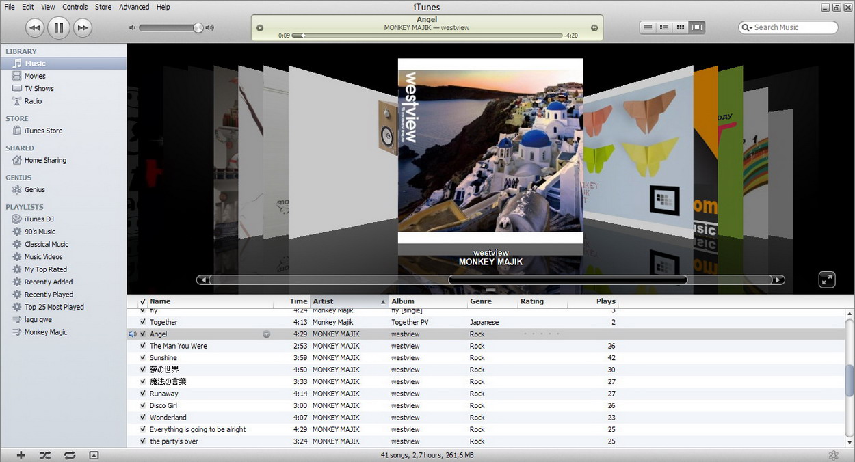
Task: Open the File menu
Action: click(x=10, y=7)
